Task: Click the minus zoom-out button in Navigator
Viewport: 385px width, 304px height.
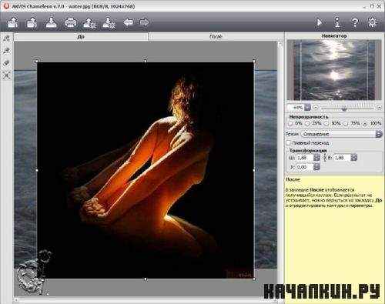Action: 316,108
